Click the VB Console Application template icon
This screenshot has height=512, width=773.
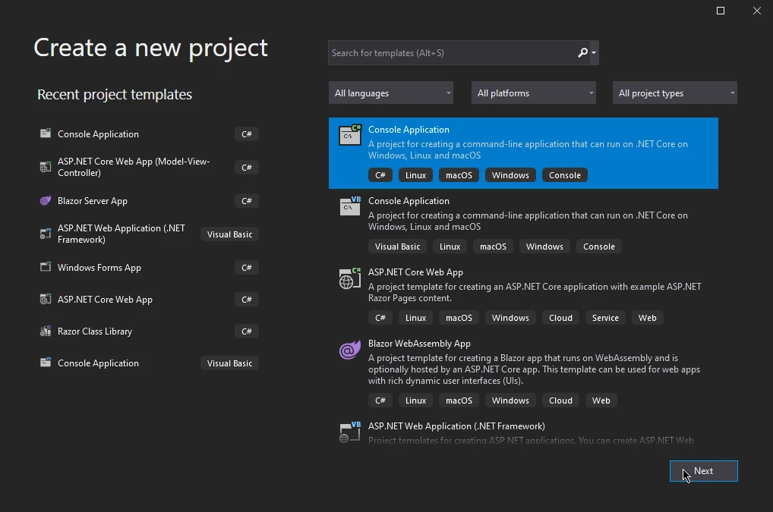349,206
